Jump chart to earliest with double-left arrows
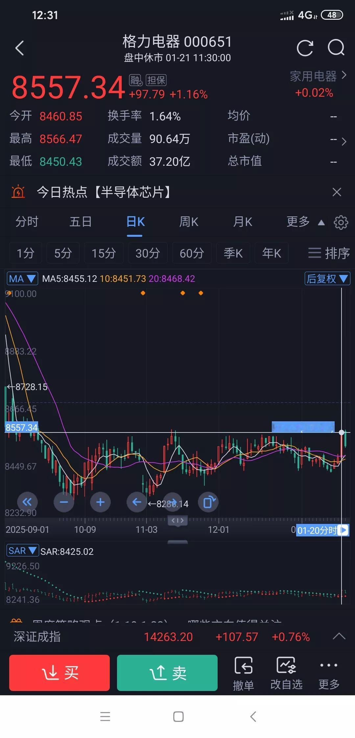This screenshot has width=355, height=738. [27, 502]
